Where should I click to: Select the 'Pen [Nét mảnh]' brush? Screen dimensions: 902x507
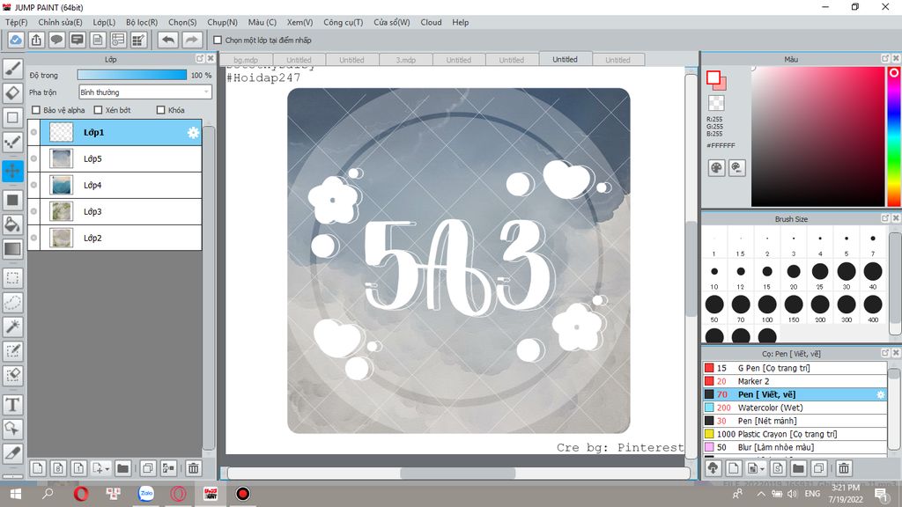[x=795, y=421]
